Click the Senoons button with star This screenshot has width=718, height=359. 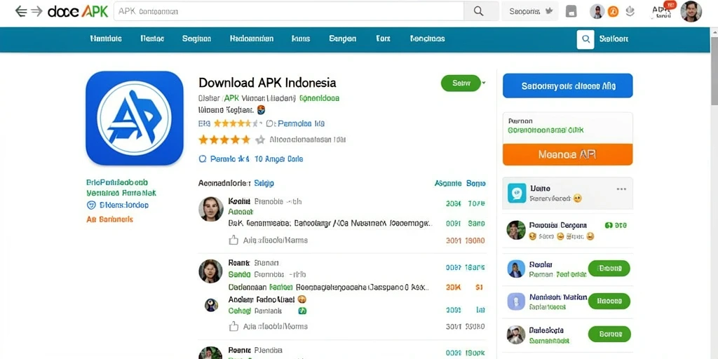pos(530,11)
